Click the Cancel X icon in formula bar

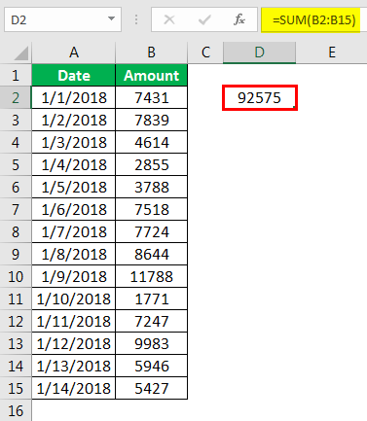click(x=169, y=20)
